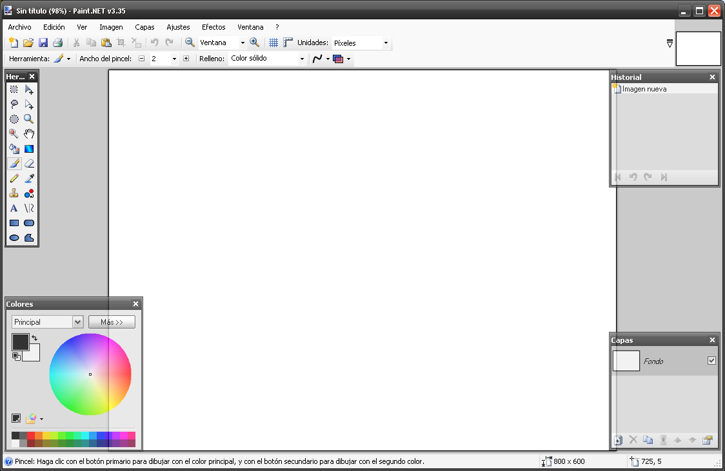Select the Rectangle Select tool

[14, 90]
